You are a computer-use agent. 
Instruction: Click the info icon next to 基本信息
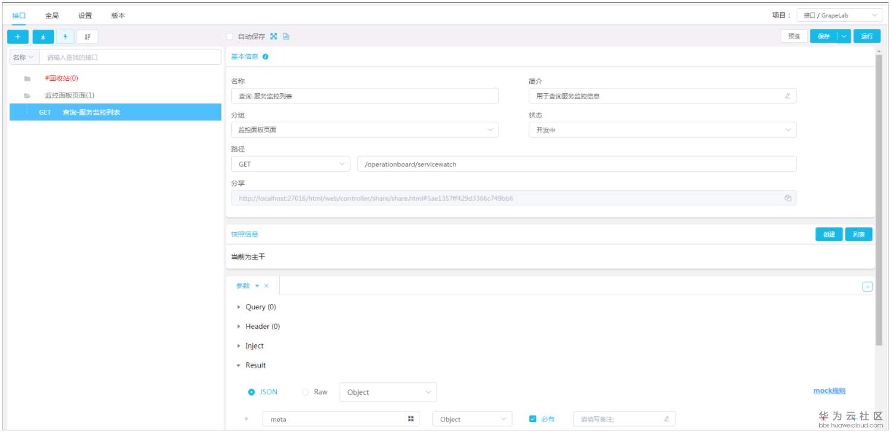[265, 57]
